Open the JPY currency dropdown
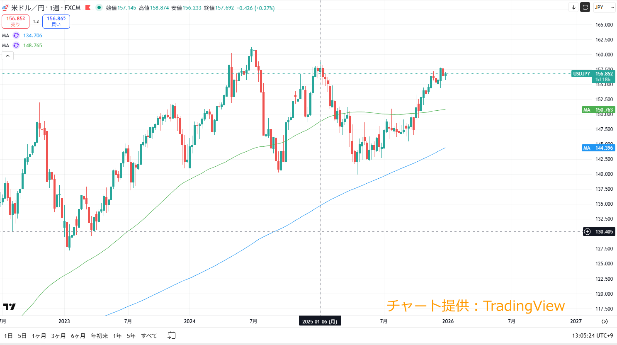Screen dimensions: 617x345 pos(604,7)
